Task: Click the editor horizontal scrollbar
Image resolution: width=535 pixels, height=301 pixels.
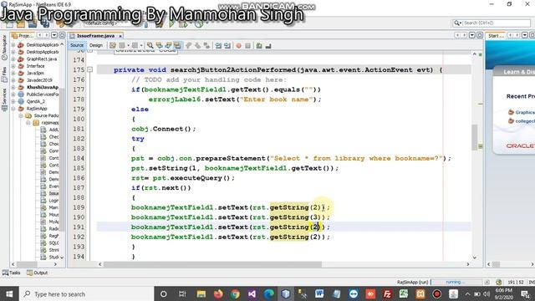Action: (x=212, y=264)
